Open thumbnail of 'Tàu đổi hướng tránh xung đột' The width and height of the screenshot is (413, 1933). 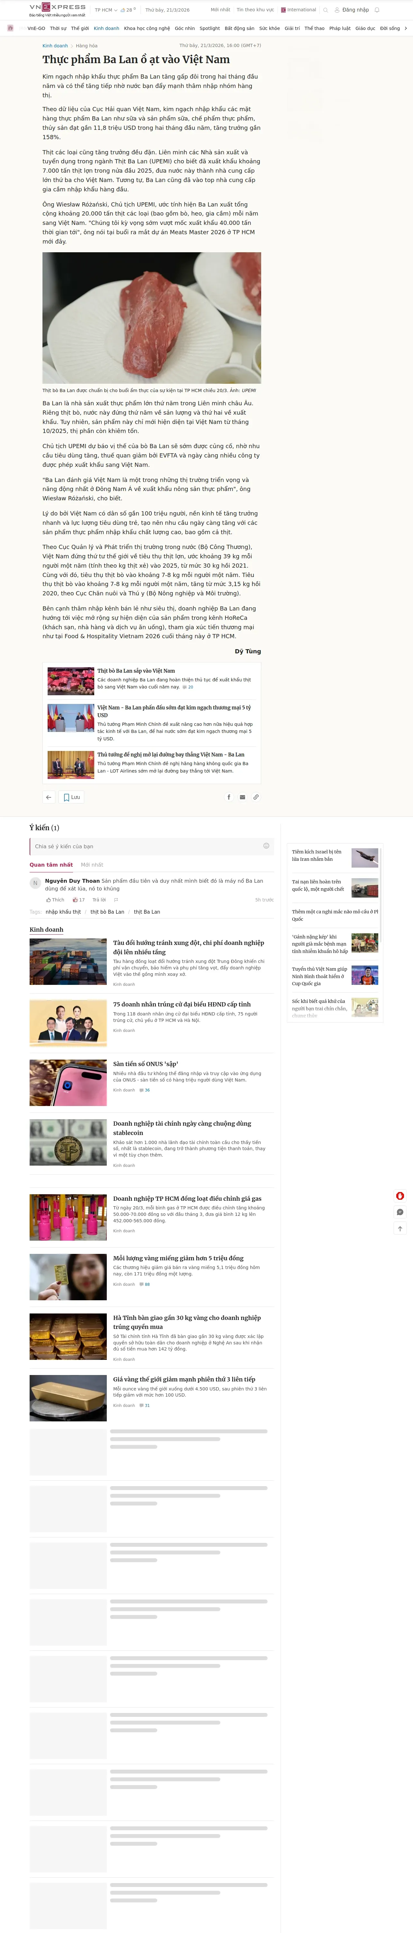tap(68, 961)
